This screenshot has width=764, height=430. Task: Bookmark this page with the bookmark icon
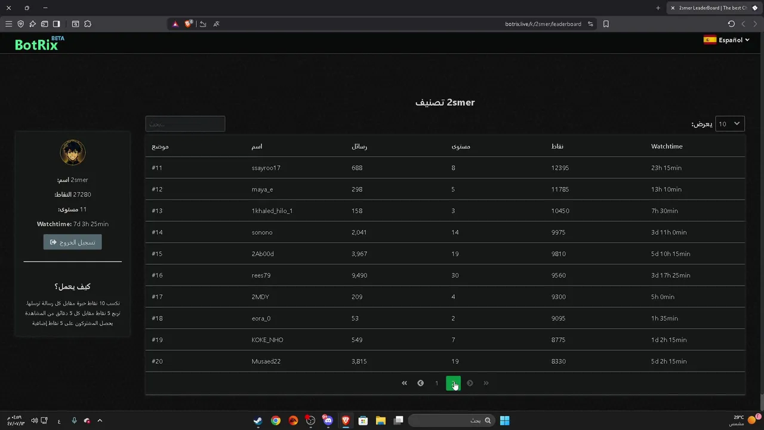pos(606,24)
